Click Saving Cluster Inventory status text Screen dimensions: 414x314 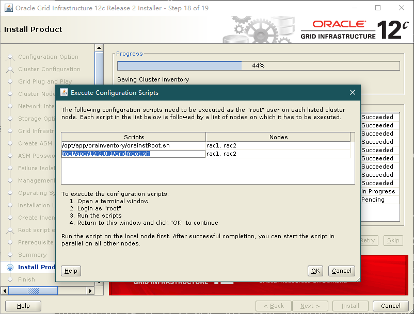153,79
